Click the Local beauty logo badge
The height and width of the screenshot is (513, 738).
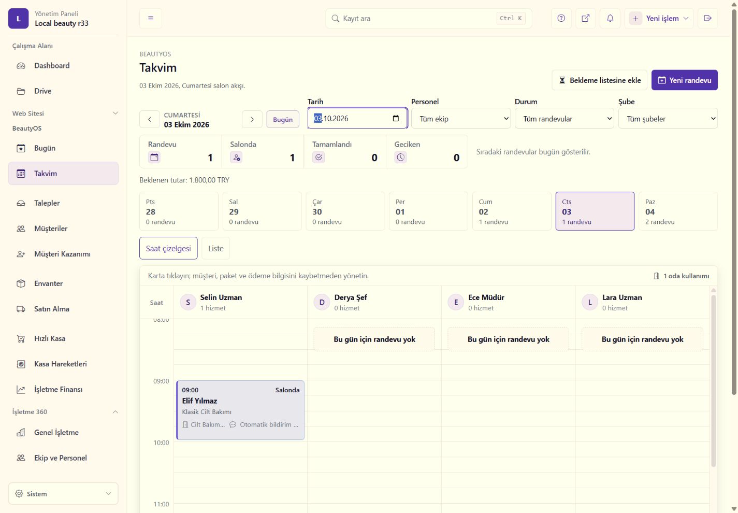click(x=19, y=19)
